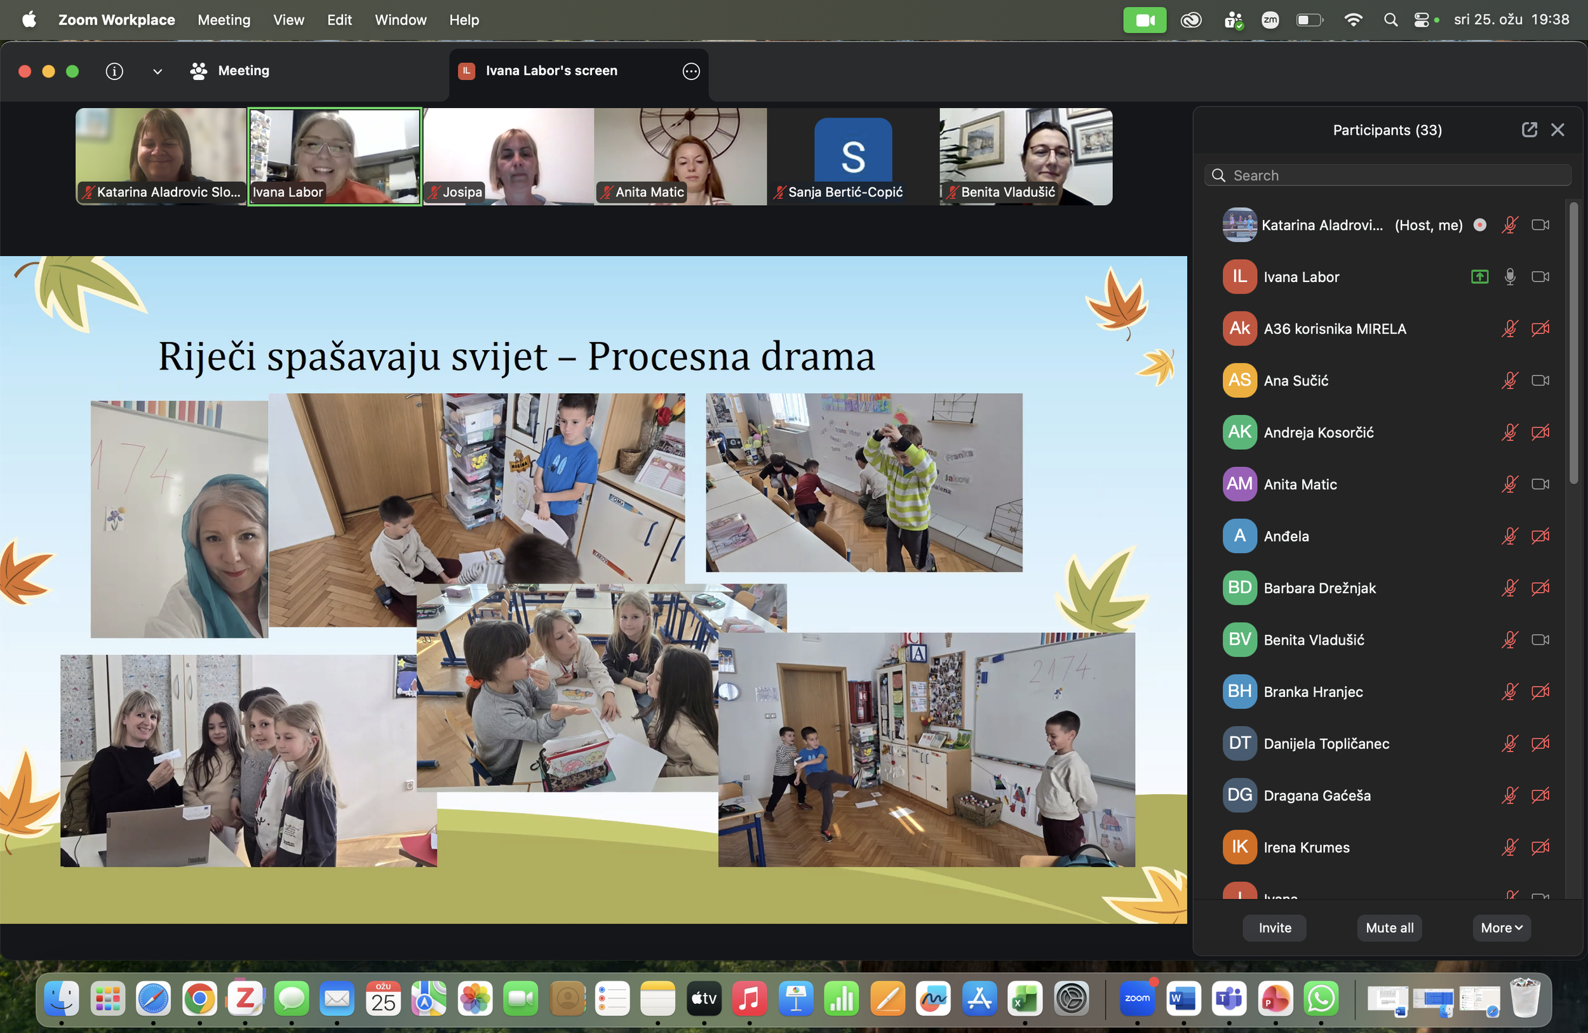1588x1033 pixels.
Task: Open Spotlight search in menu bar
Action: tap(1390, 20)
